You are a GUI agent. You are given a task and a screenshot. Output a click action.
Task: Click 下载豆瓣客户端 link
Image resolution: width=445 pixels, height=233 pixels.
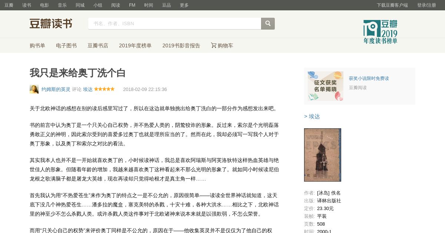click(x=392, y=5)
